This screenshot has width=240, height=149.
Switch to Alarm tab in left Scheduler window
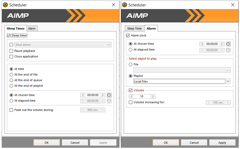[x=32, y=28]
